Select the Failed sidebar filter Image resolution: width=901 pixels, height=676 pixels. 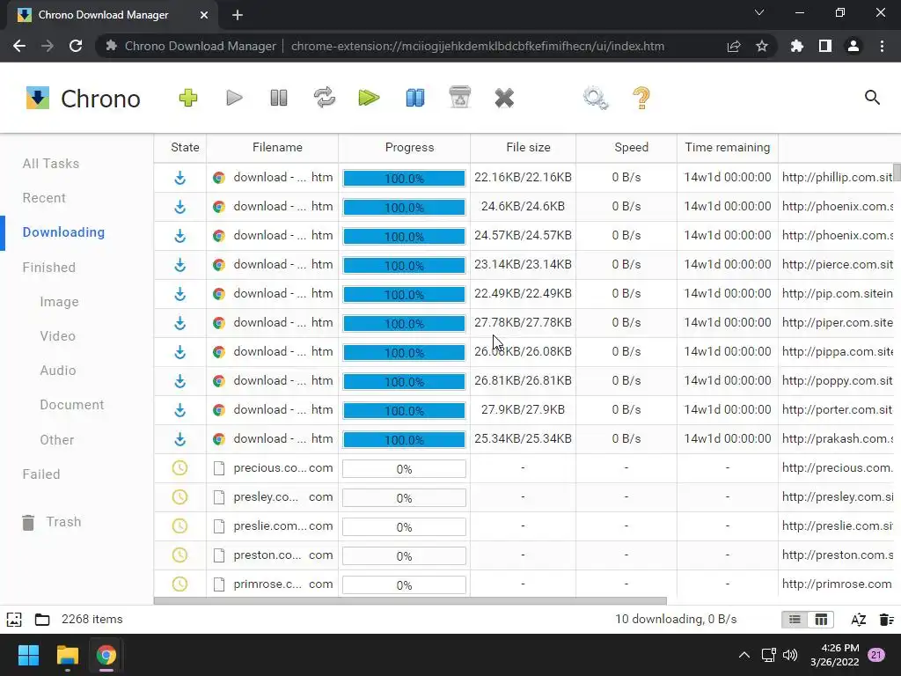click(x=40, y=474)
